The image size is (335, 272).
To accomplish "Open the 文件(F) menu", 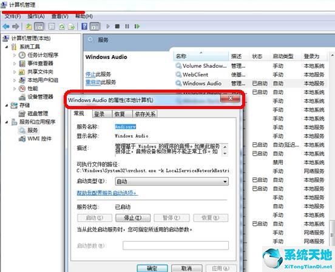I will (x=13, y=16).
